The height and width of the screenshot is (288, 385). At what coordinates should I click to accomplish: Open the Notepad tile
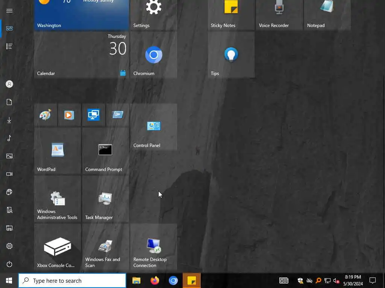327,15
